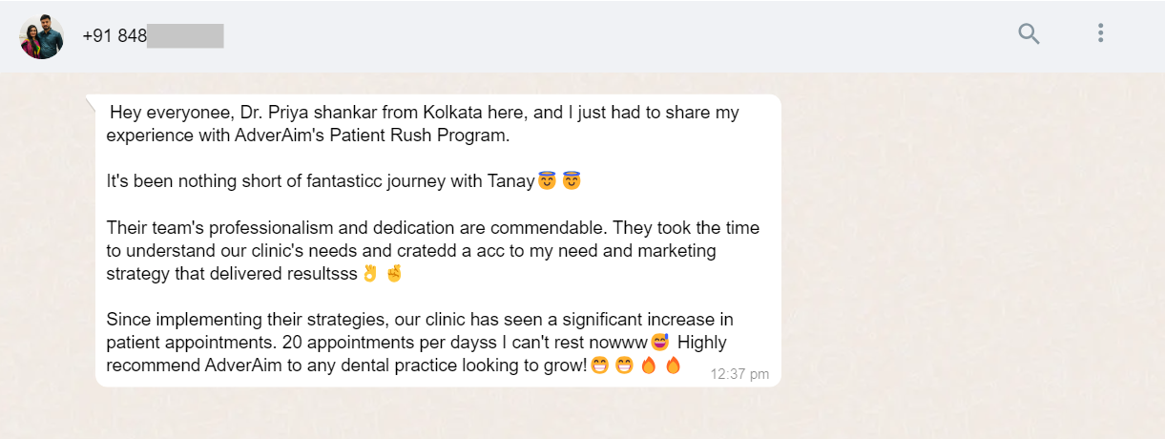Click the first grinning emoji after grow!
1165x439 pixels.
click(599, 366)
